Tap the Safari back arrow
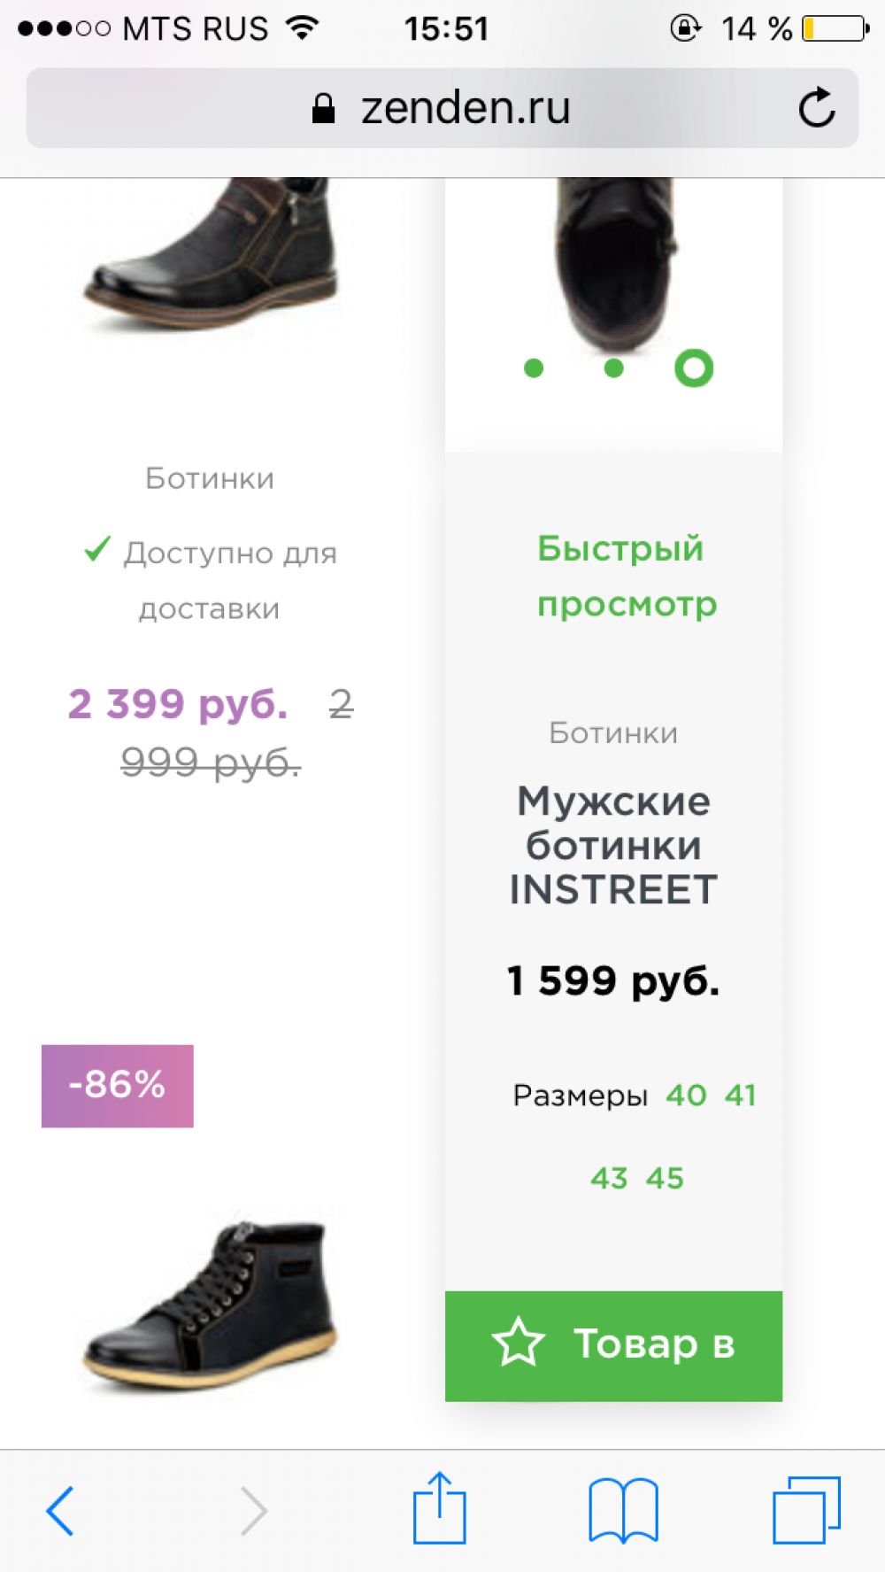The image size is (885, 1572). coord(60,1510)
